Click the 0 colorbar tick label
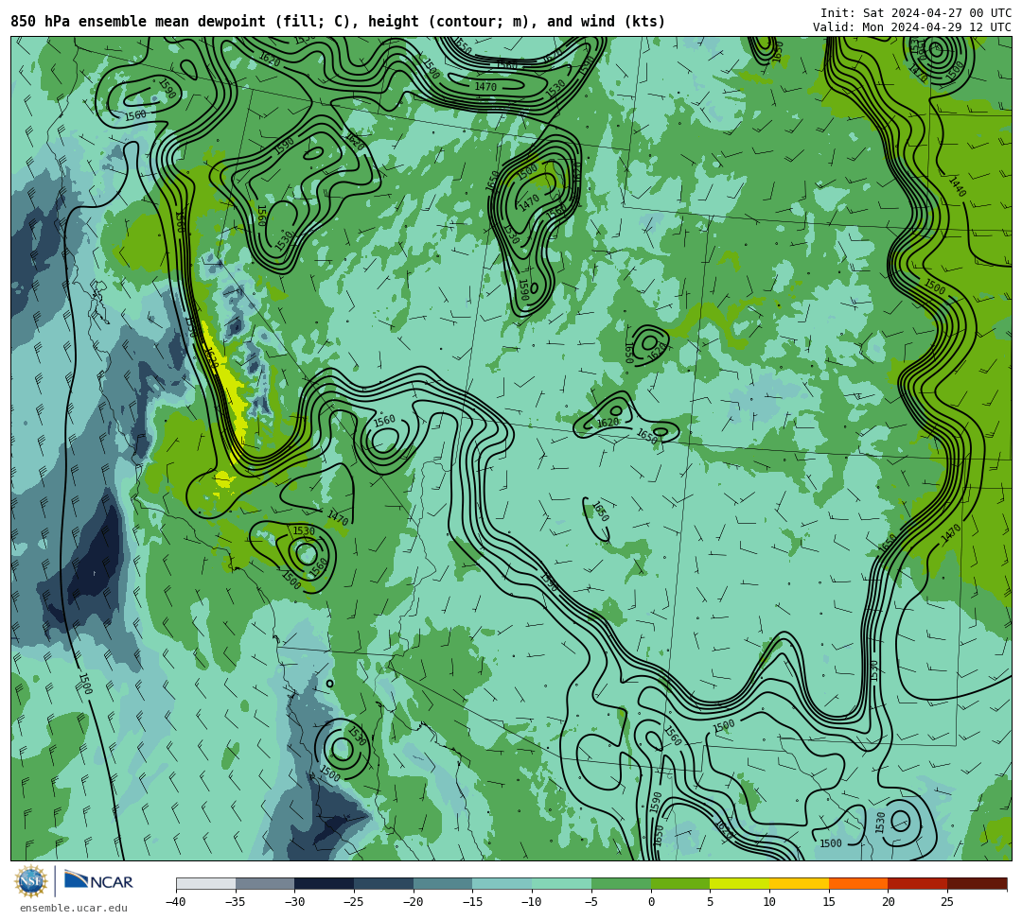The height and width of the screenshot is (920, 1022). [650, 902]
